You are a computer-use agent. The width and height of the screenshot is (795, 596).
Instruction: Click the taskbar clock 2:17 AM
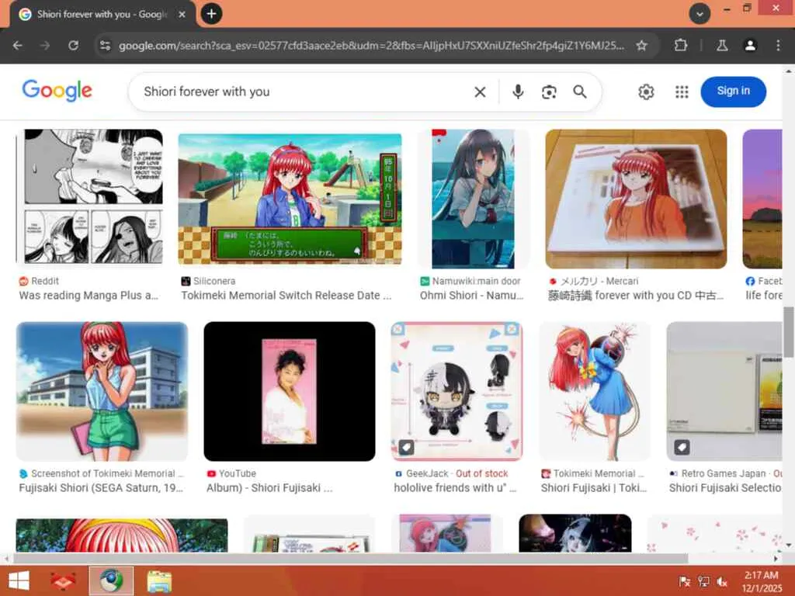(762, 576)
